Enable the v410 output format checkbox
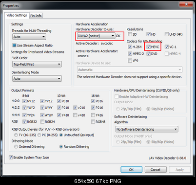The height and width of the screenshot is (185, 196). click(75, 115)
